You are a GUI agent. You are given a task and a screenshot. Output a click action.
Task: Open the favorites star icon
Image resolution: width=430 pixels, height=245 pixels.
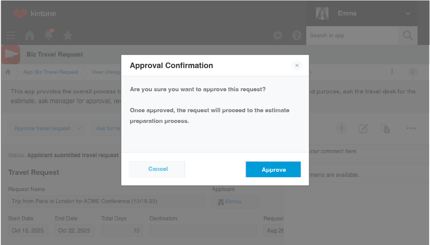point(68,36)
